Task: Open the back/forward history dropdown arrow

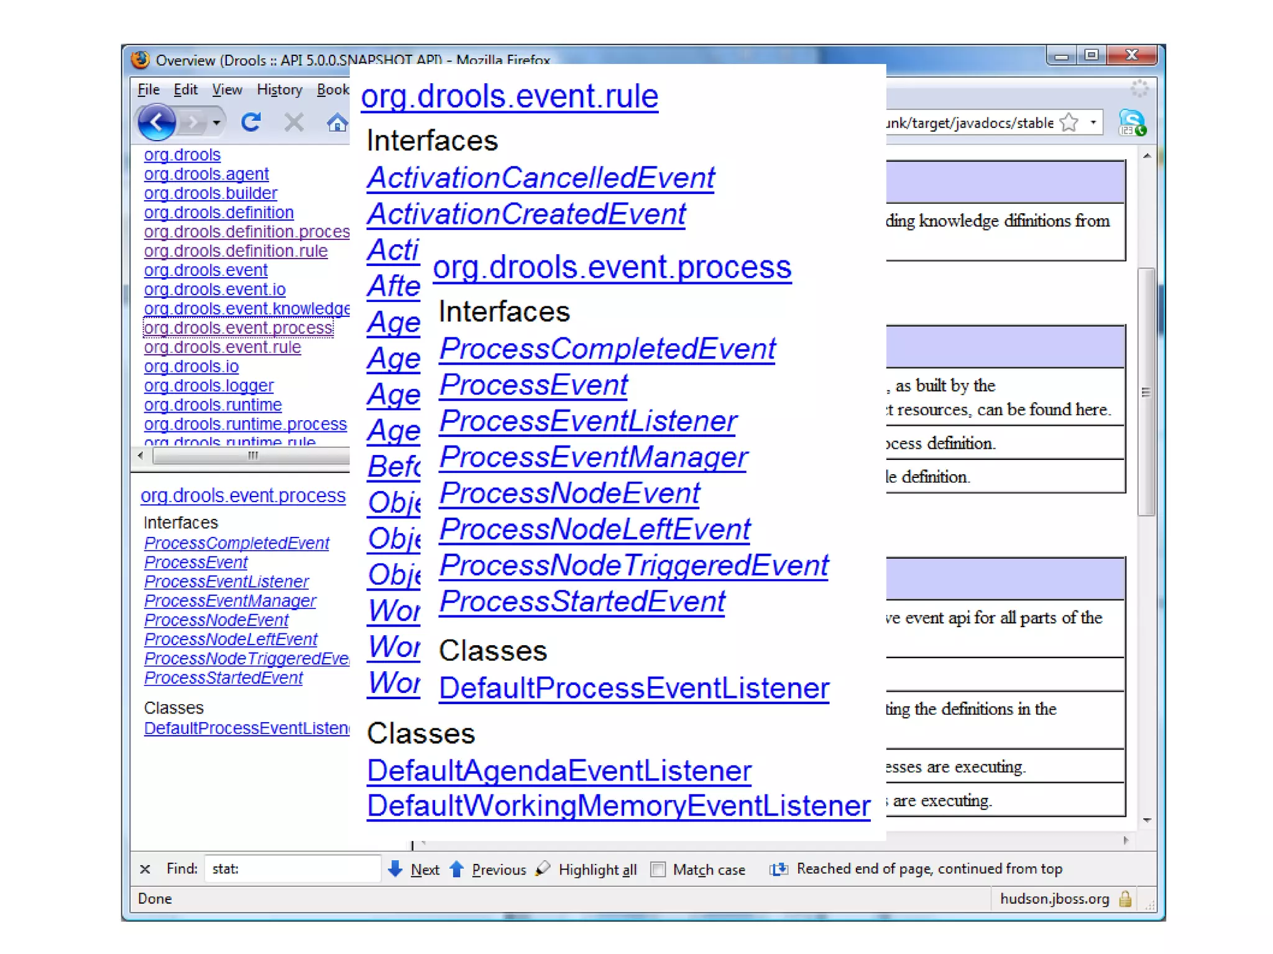Action: tap(216, 122)
